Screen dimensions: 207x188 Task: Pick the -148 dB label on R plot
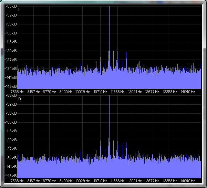pos(11,176)
